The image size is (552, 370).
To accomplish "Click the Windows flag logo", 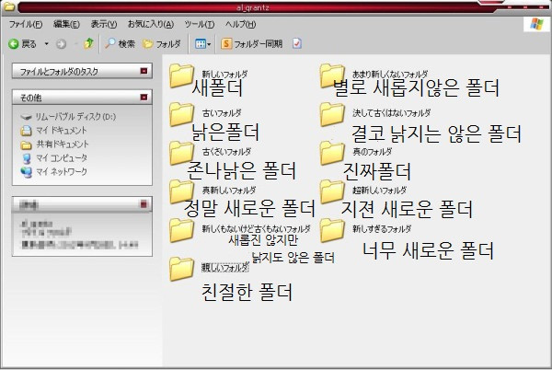I will [x=537, y=24].
